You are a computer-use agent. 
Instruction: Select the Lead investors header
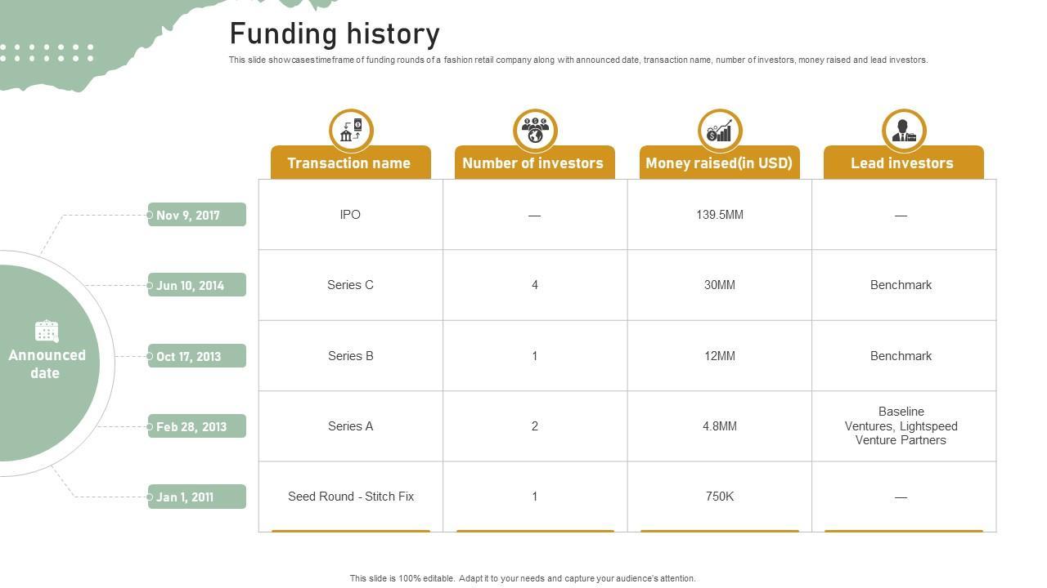[902, 163]
